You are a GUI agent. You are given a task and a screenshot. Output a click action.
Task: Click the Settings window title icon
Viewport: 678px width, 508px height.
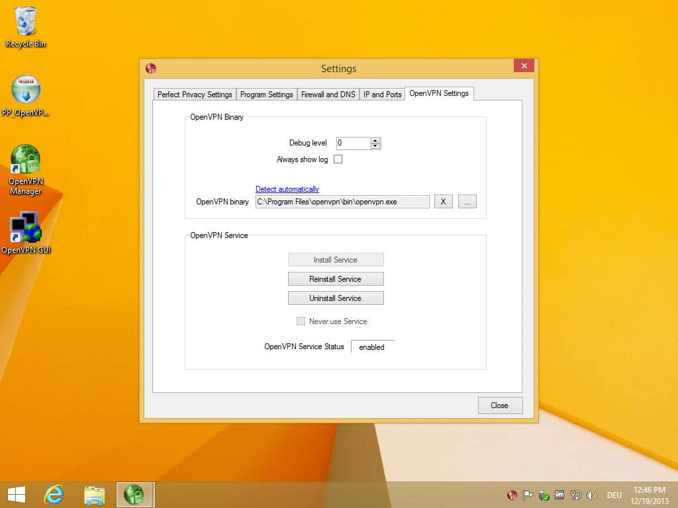151,68
